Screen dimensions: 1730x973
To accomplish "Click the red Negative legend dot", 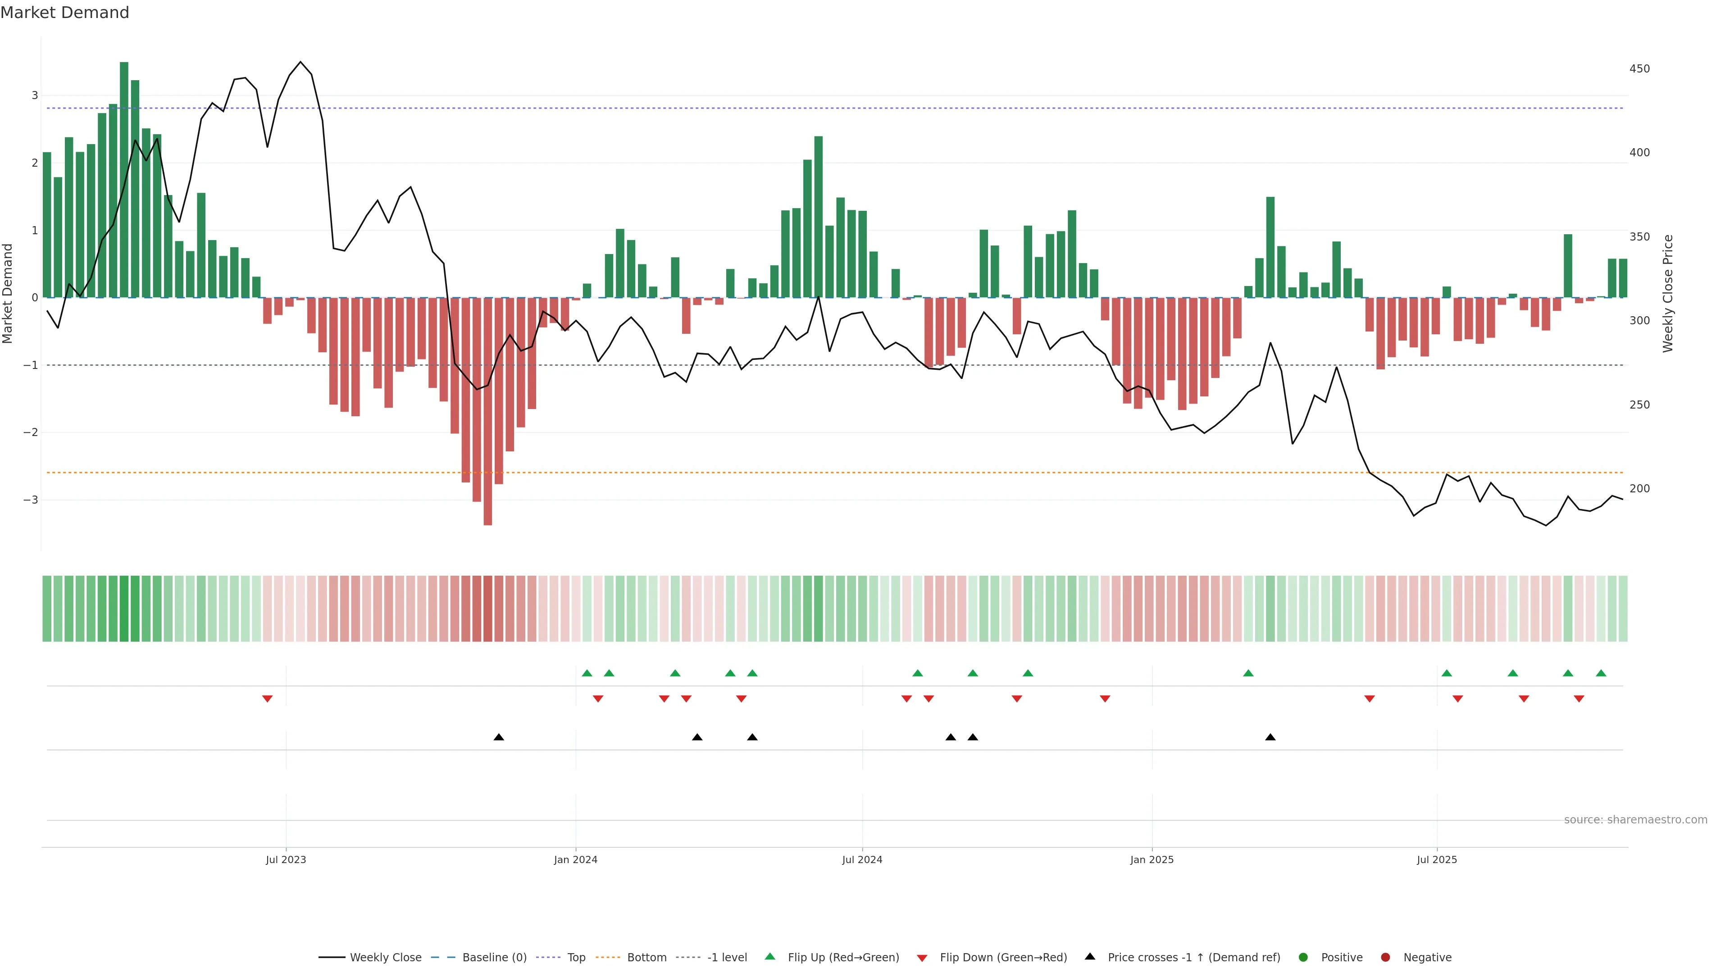I will point(1385,958).
